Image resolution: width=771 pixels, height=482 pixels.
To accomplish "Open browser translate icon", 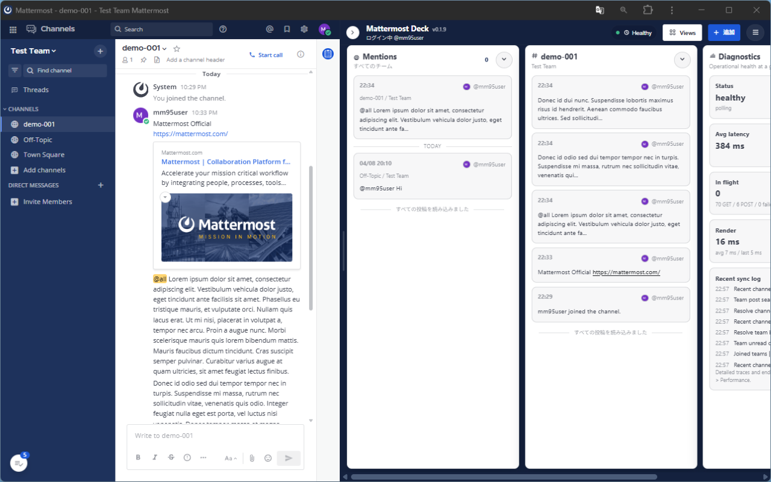I will point(599,10).
